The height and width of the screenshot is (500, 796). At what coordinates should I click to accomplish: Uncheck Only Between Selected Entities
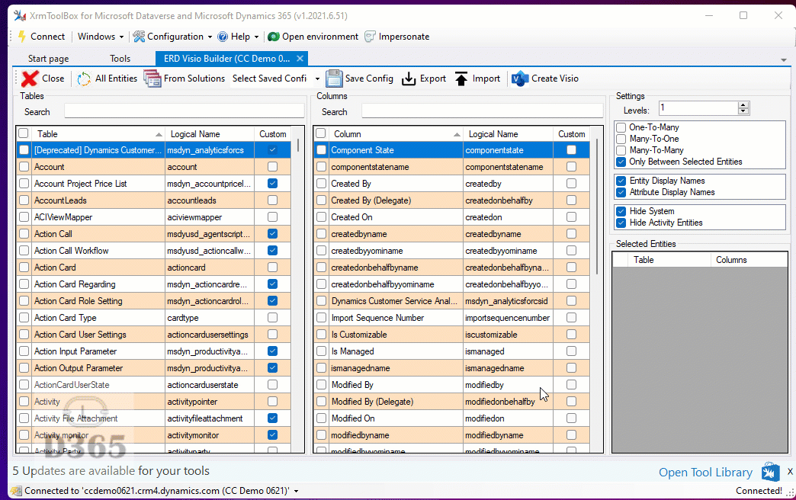tap(621, 162)
